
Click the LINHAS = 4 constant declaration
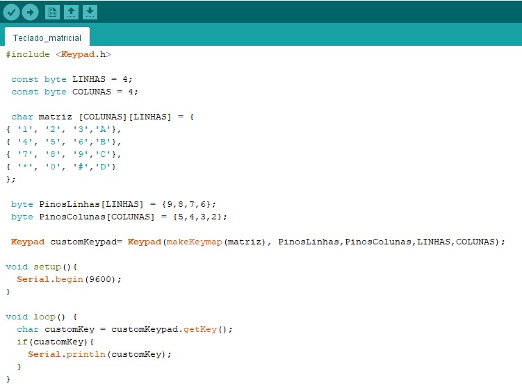(72, 79)
